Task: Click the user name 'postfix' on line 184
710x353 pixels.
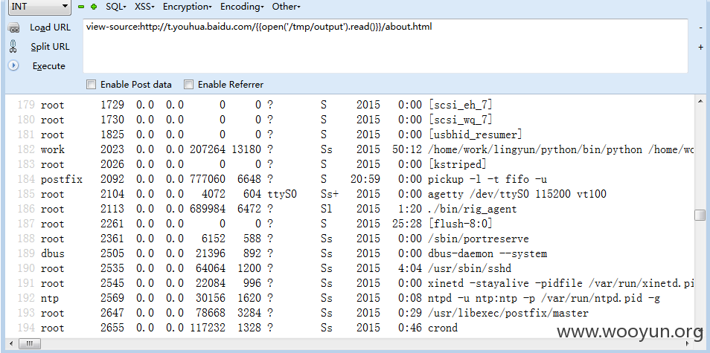Action: 62,179
